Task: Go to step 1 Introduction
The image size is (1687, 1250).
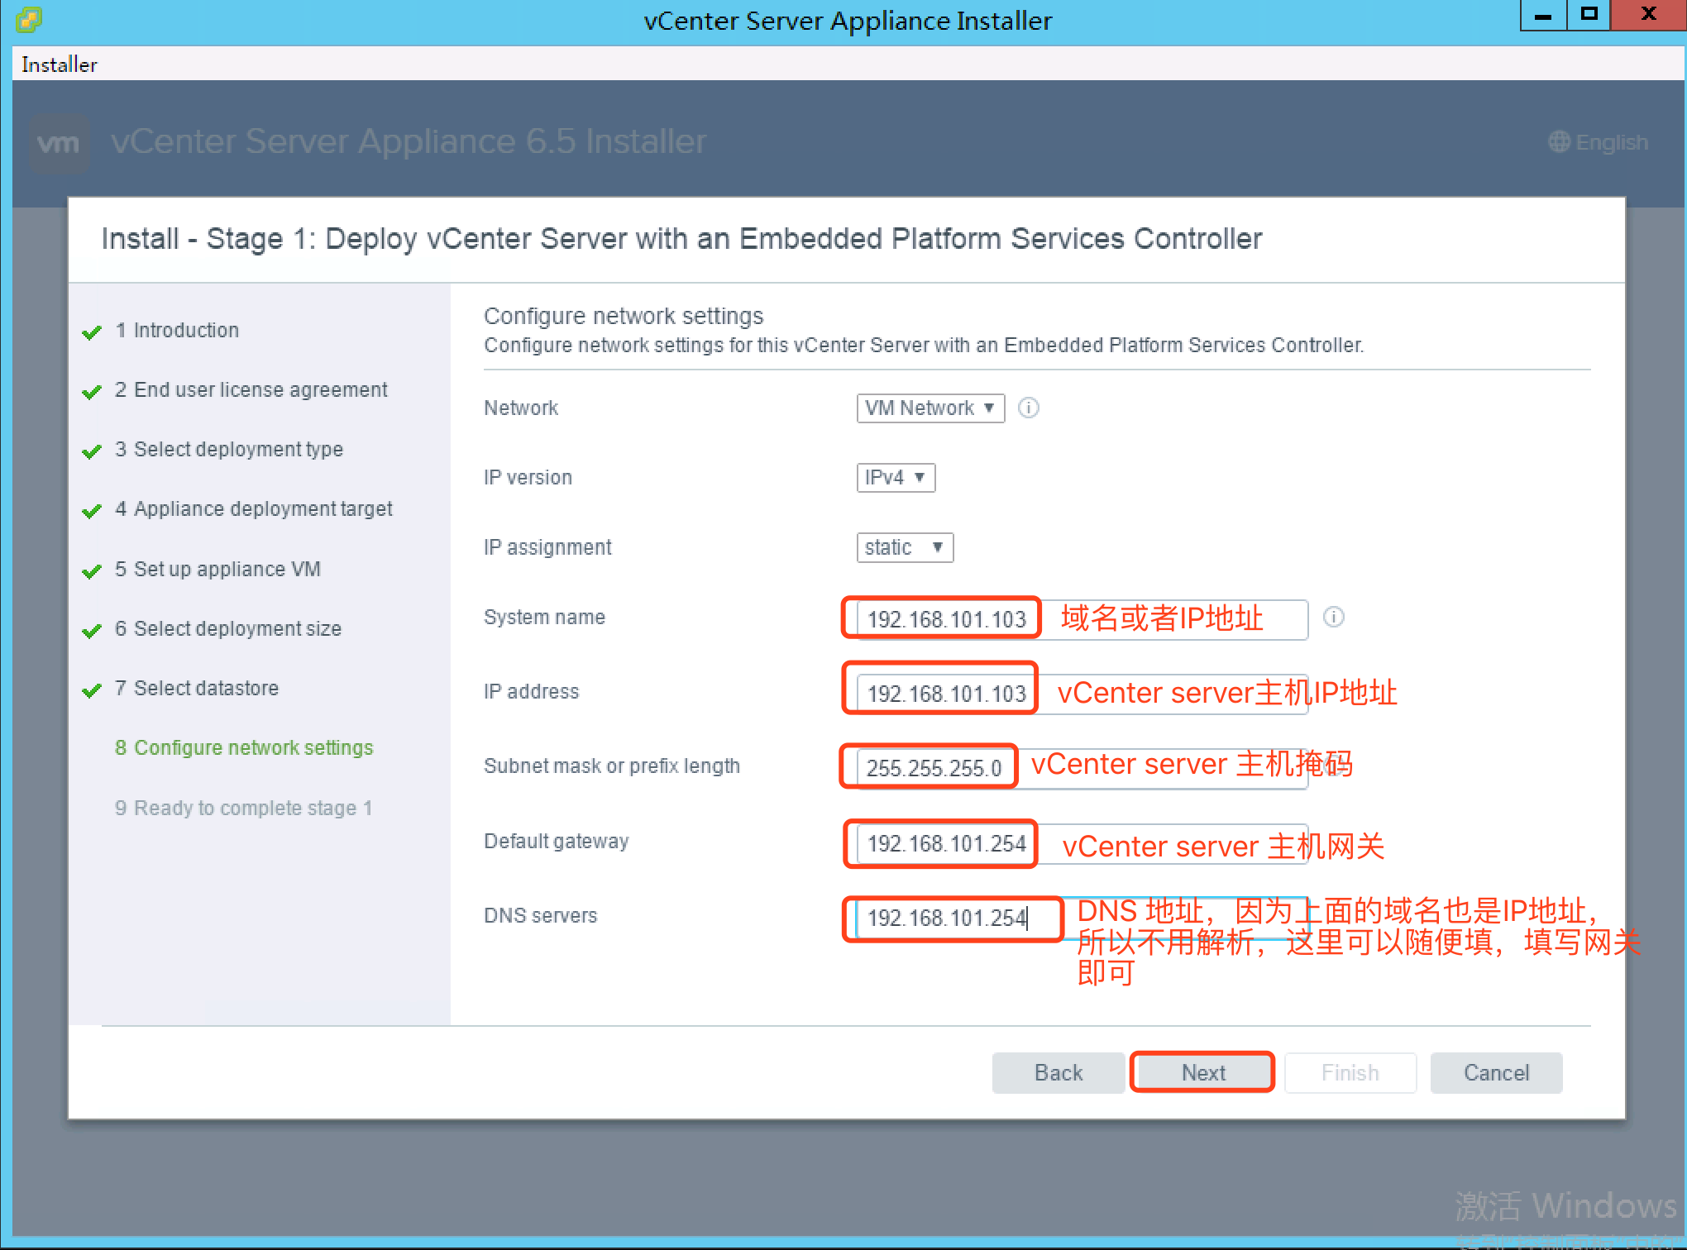Action: point(177,330)
